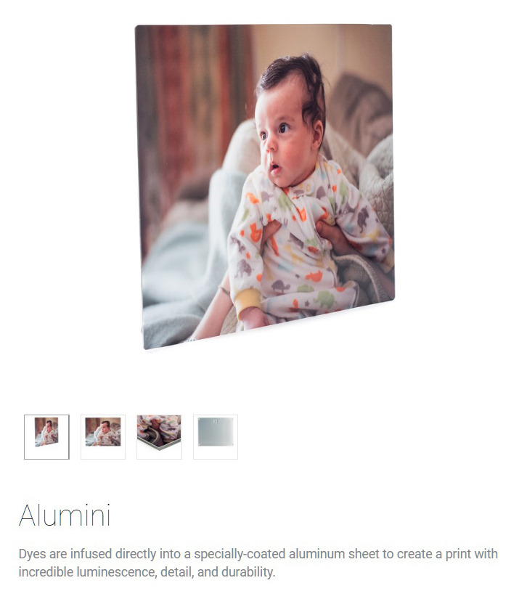Click the product description paragraph
Viewport: 527px width, 599px height.
tap(258, 563)
